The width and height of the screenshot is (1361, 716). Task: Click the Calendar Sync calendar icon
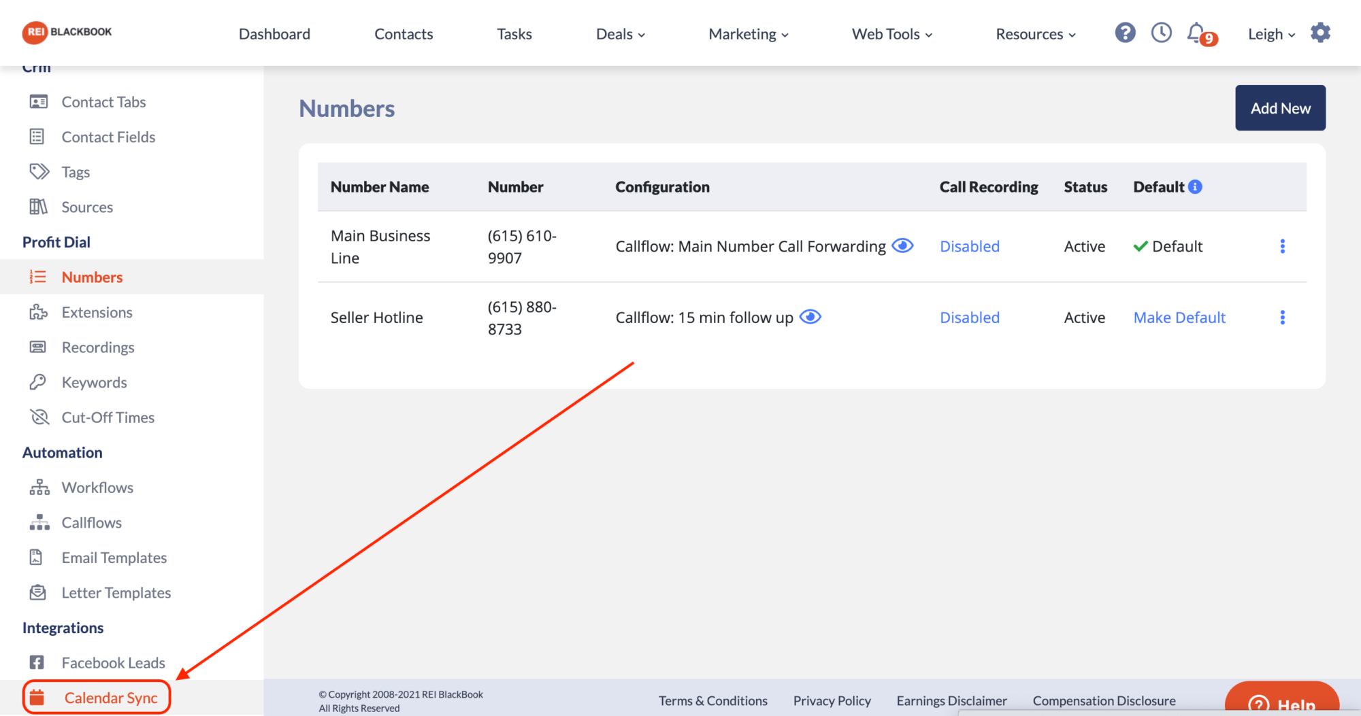[37, 698]
